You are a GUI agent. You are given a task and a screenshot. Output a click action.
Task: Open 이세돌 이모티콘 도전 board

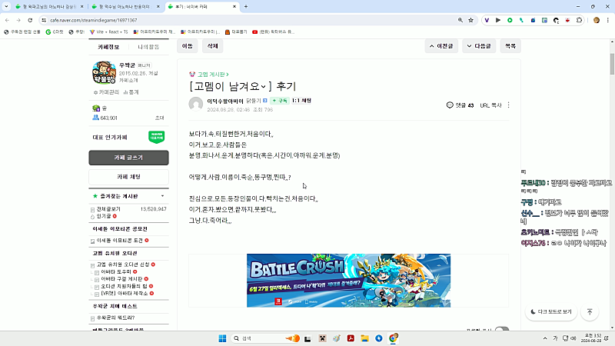tap(120, 241)
